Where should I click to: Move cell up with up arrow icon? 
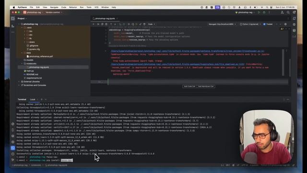111,24
